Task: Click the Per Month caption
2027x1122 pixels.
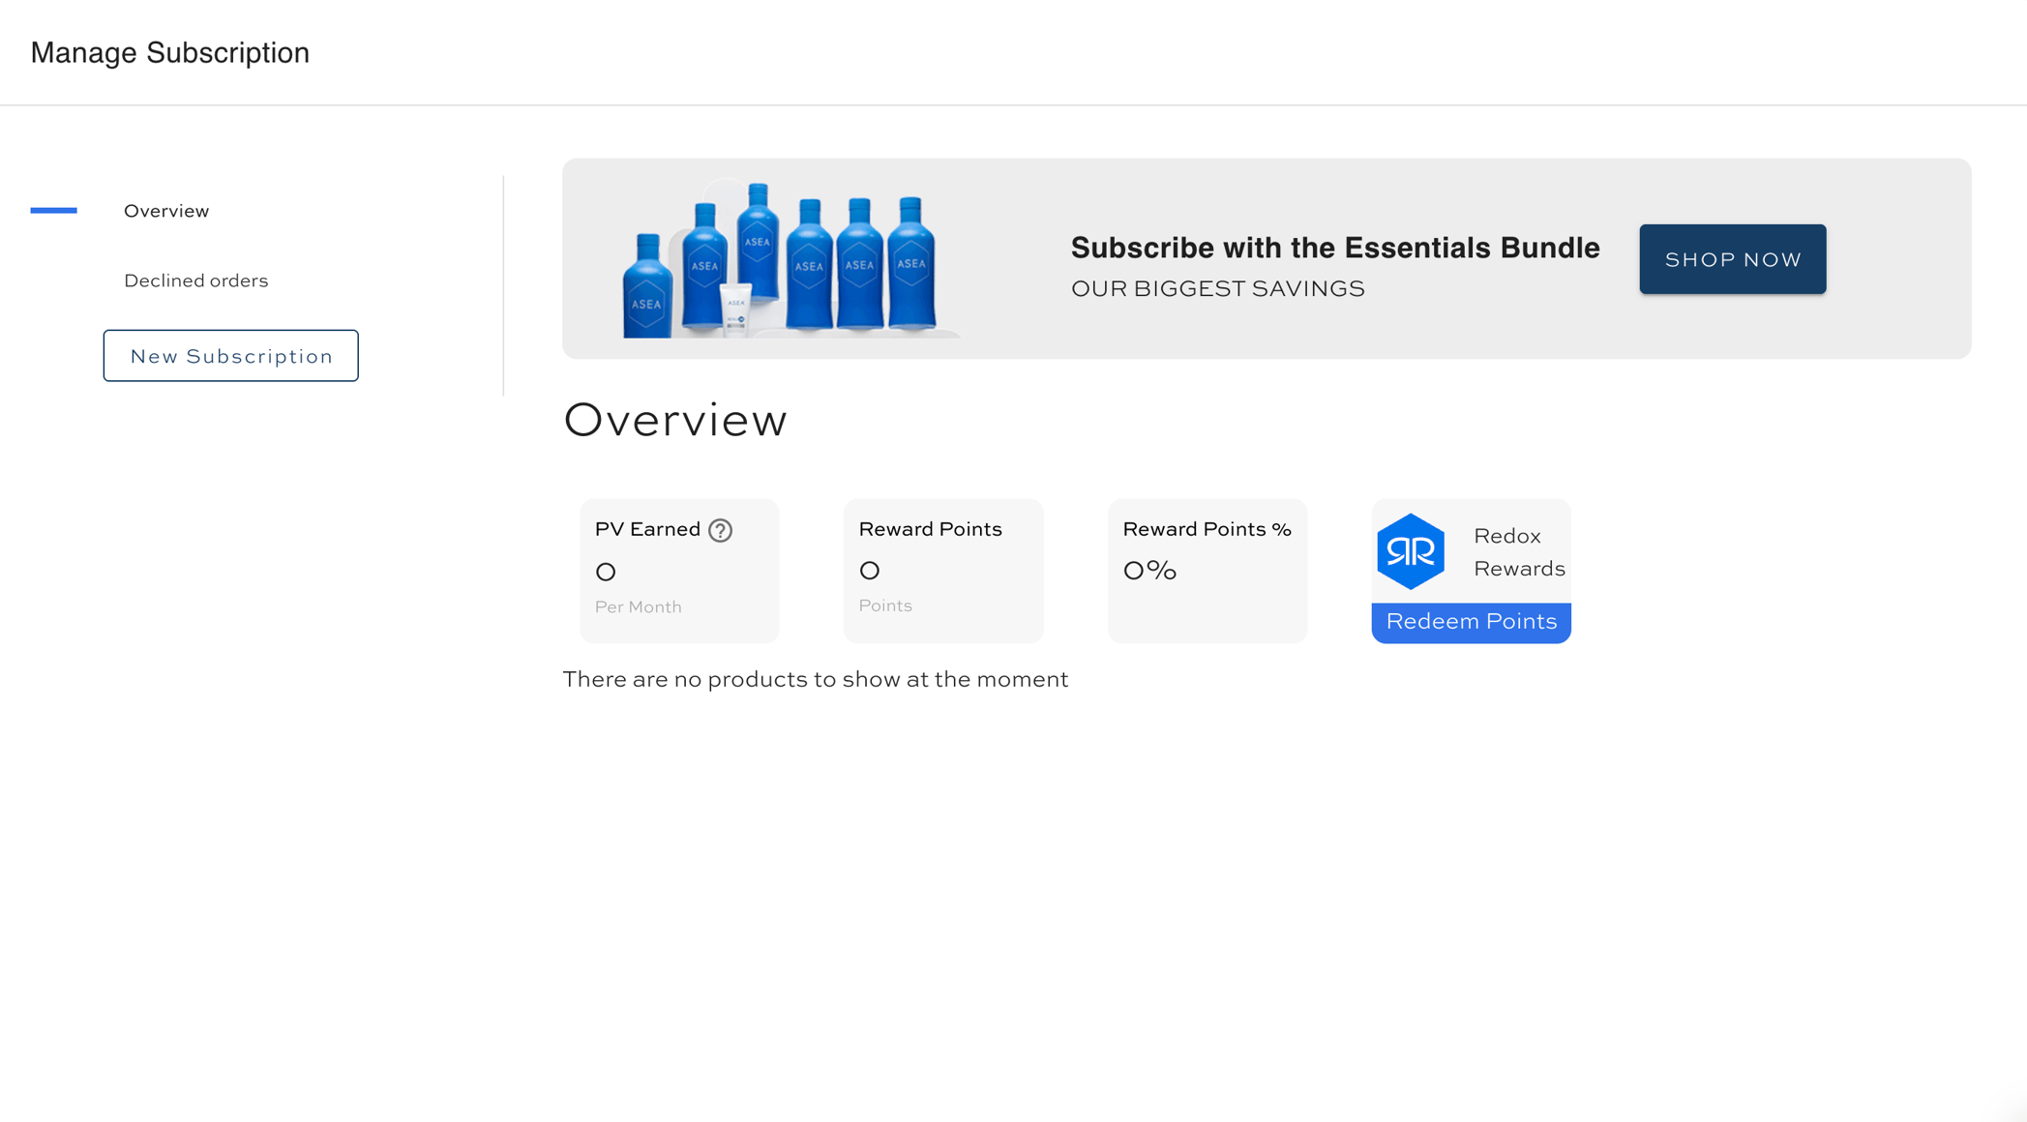Action: coord(638,606)
